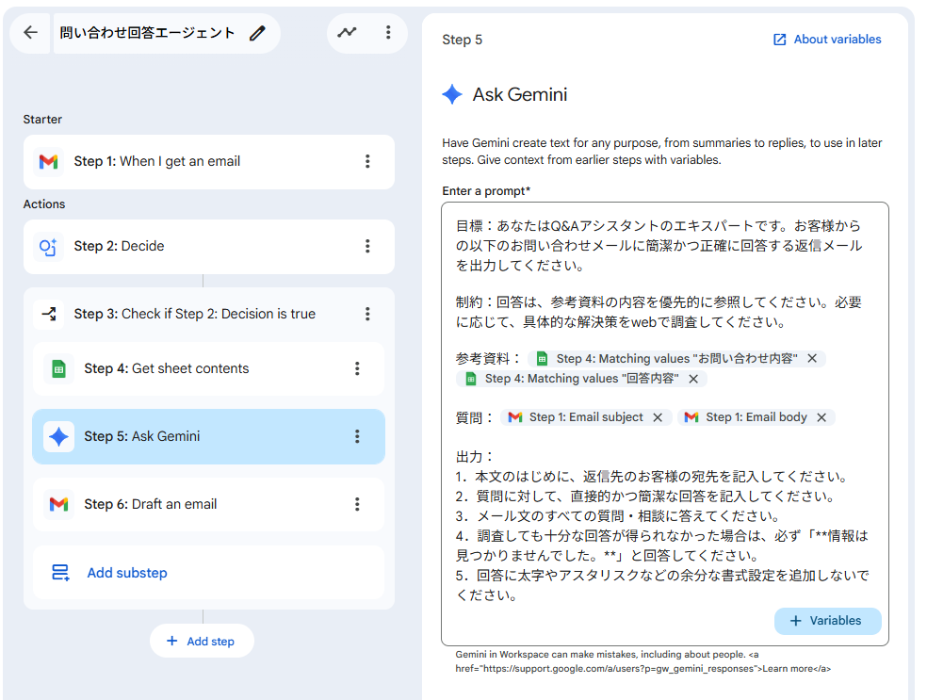The image size is (927, 700).
Task: Open the activity trend chart icon
Action: [348, 32]
